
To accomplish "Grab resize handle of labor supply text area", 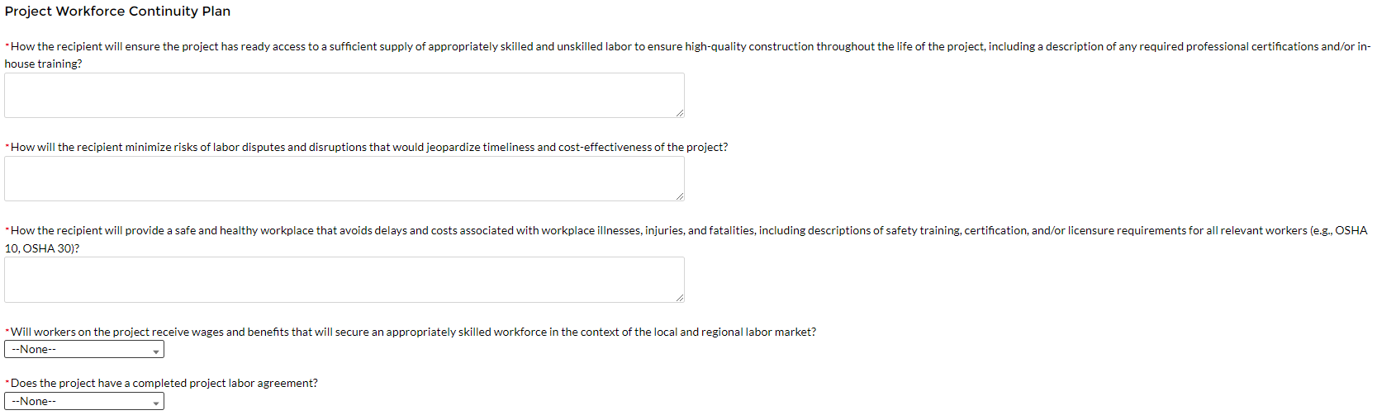I will coord(680,113).
